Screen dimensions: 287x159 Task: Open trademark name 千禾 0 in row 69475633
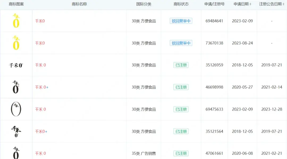tap(40, 109)
